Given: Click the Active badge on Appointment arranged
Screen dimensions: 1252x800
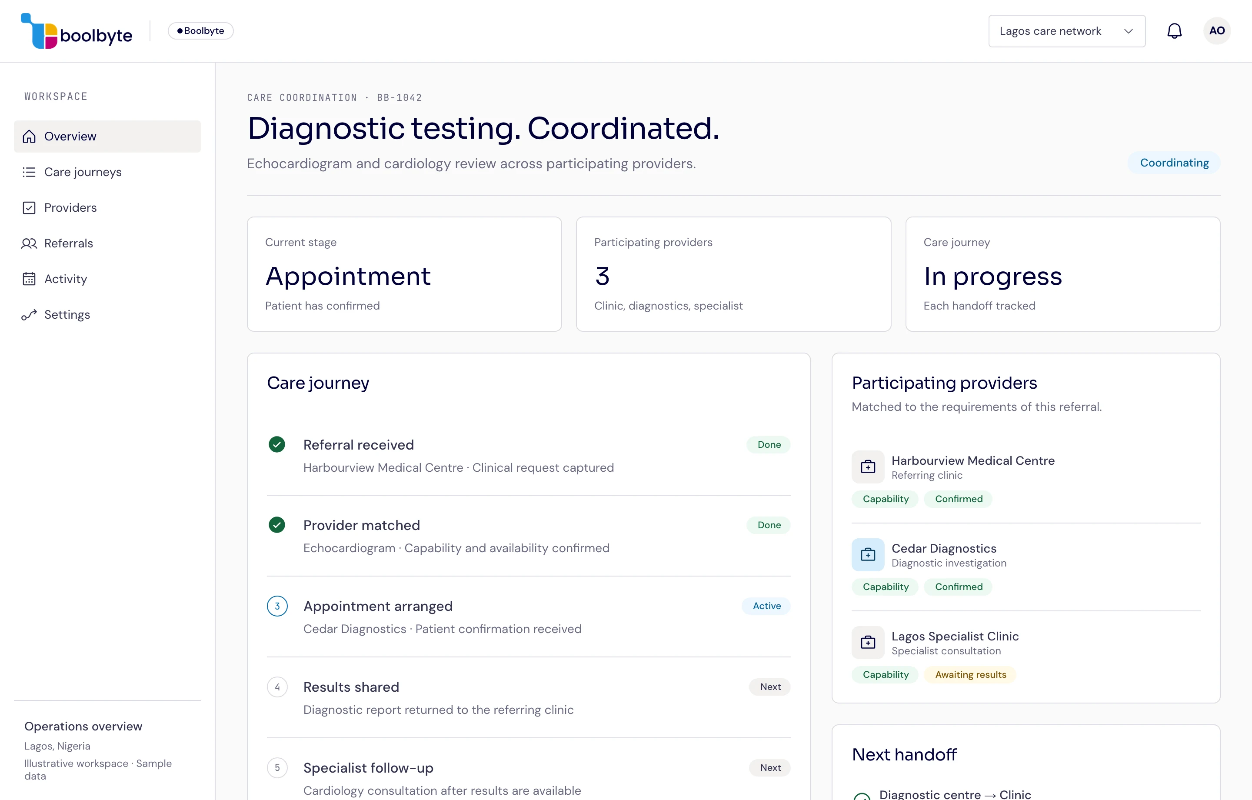Looking at the screenshot, I should pos(766,606).
